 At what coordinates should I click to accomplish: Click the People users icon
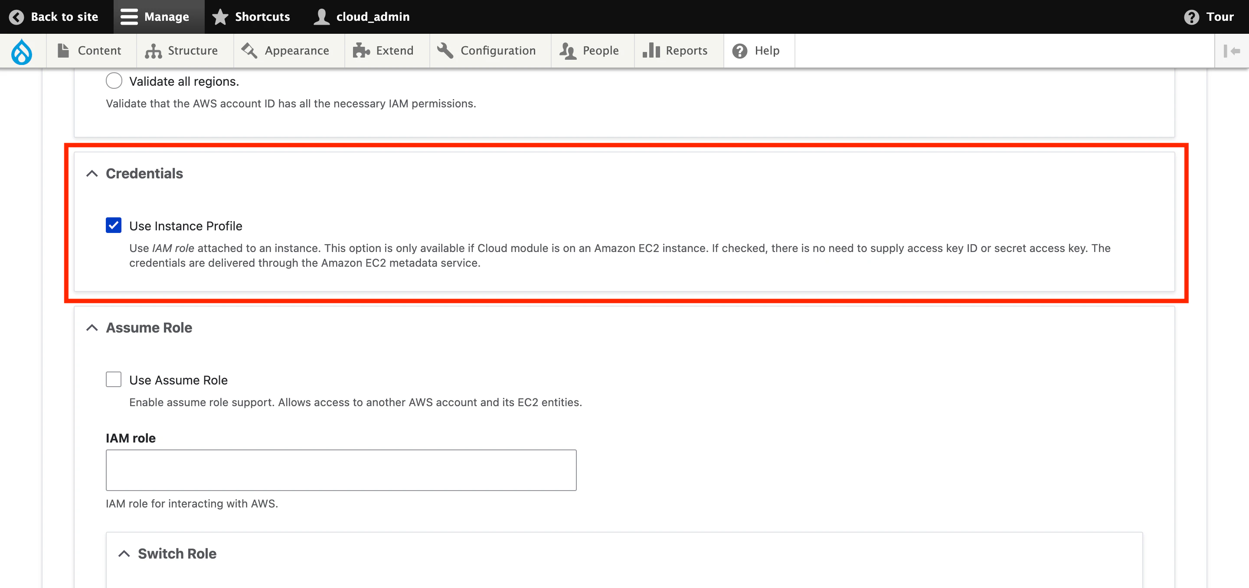[x=568, y=50]
